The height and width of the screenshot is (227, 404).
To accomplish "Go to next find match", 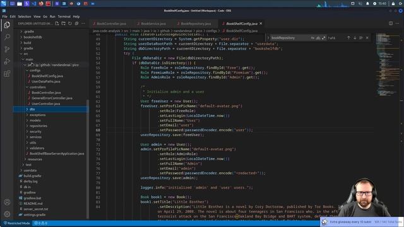I will [x=355, y=38].
